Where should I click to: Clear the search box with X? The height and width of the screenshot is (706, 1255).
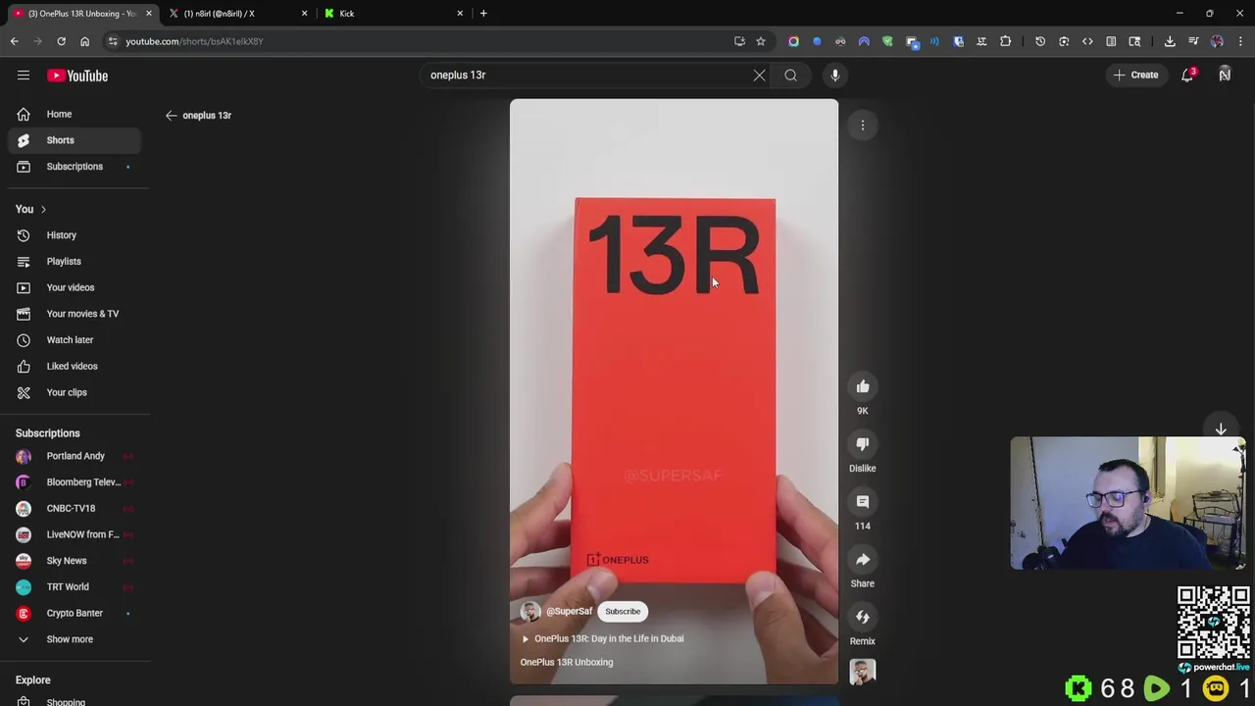tap(759, 75)
